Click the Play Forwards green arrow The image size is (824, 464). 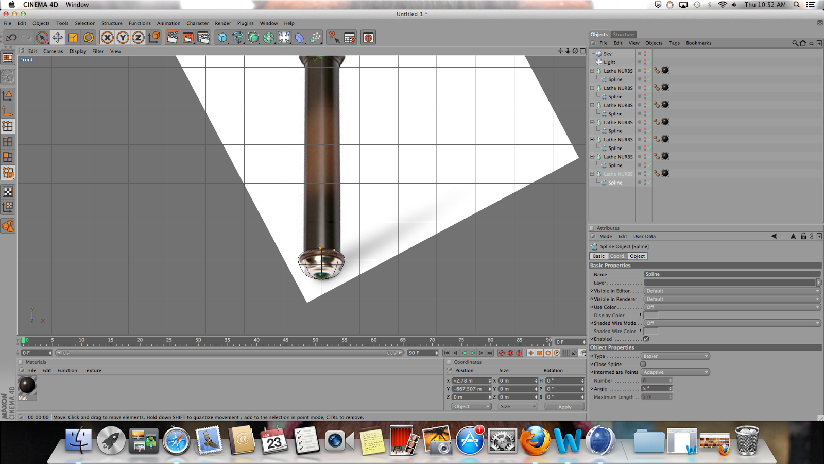pyautogui.click(x=473, y=353)
